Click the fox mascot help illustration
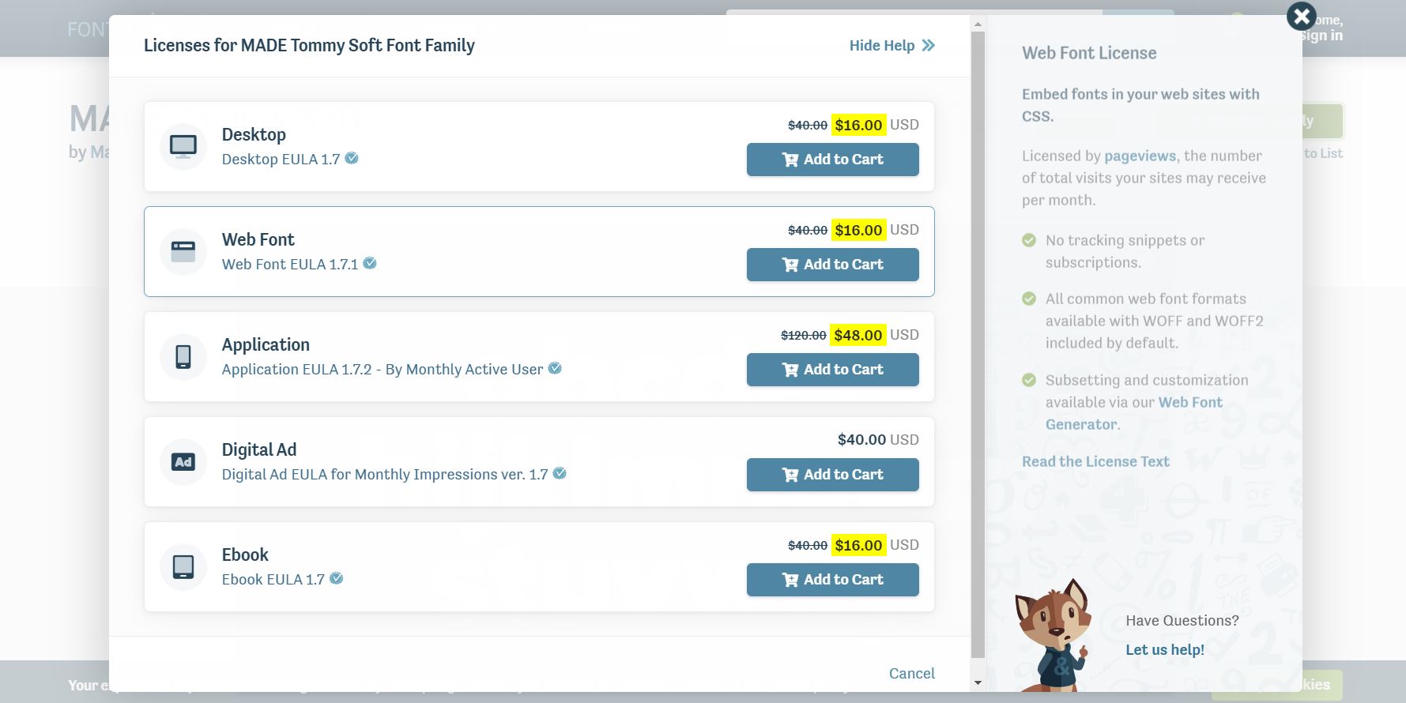The height and width of the screenshot is (703, 1406). 1052,634
